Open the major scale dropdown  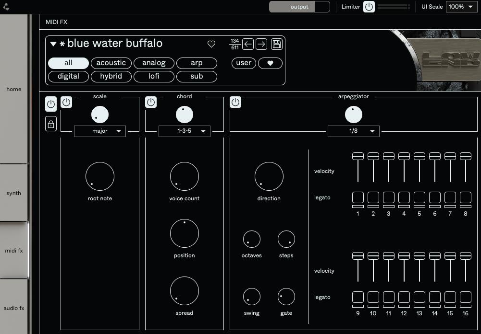coord(100,131)
